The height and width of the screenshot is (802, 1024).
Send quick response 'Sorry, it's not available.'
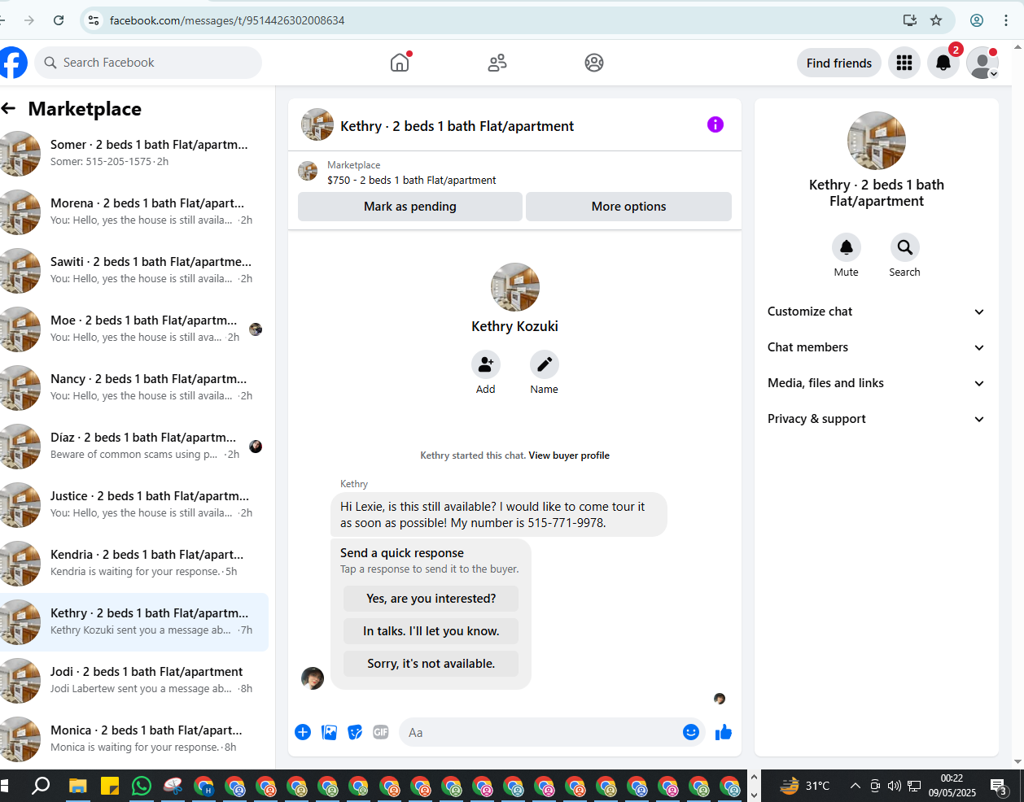click(431, 664)
